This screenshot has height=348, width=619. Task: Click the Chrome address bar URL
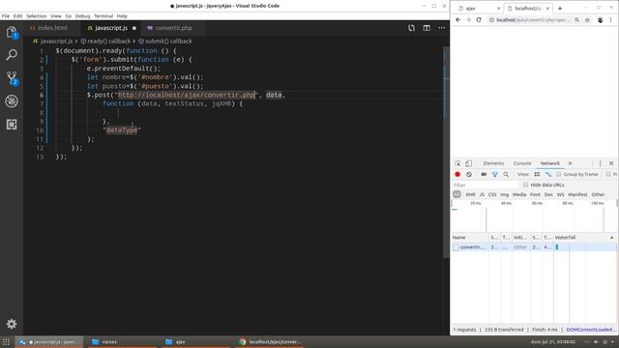pos(533,19)
